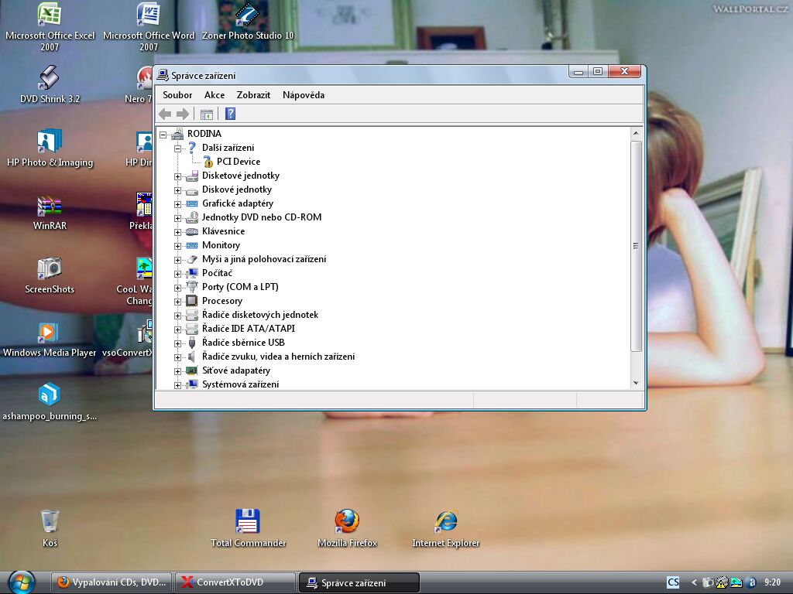Image resolution: width=793 pixels, height=594 pixels.
Task: Click the Back arrow in toolbar
Action: (x=165, y=114)
